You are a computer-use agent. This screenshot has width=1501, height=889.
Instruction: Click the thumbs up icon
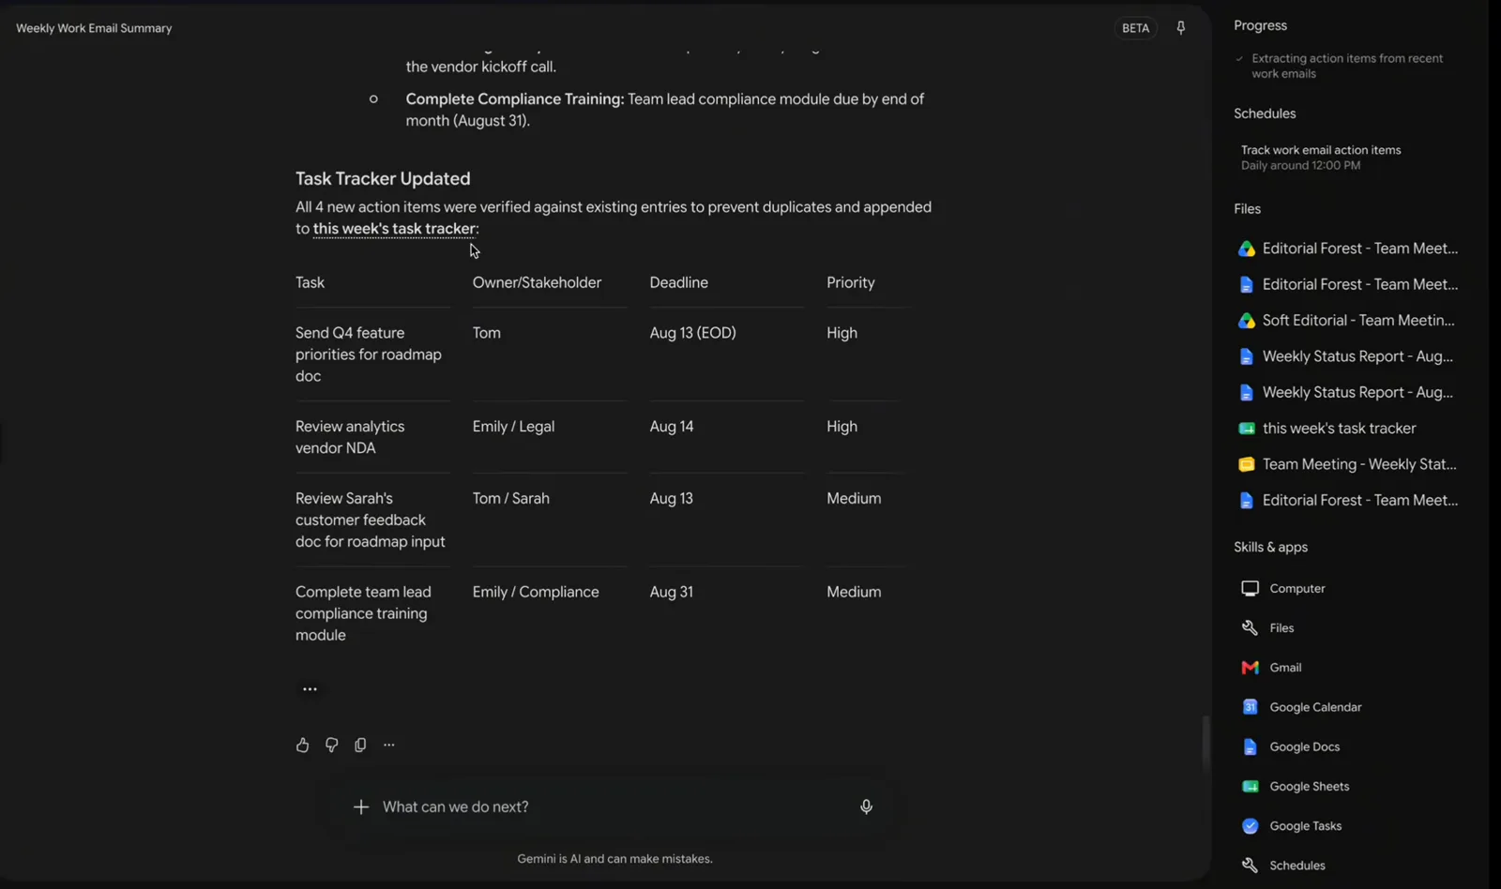click(302, 745)
